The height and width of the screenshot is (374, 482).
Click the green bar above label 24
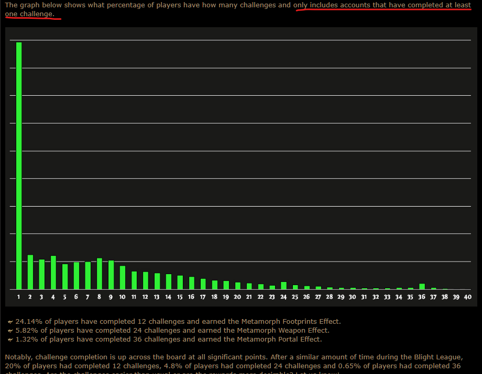tap(284, 286)
